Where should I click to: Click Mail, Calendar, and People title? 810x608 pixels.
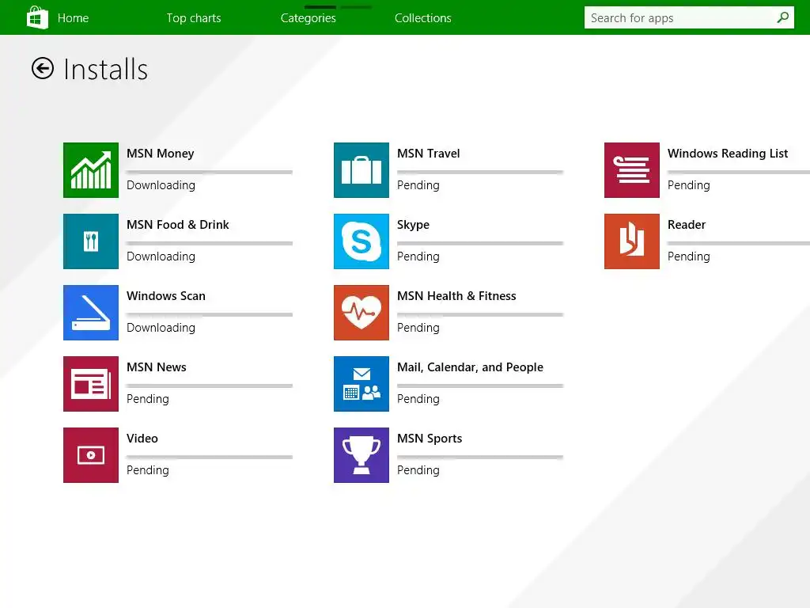pyautogui.click(x=470, y=367)
